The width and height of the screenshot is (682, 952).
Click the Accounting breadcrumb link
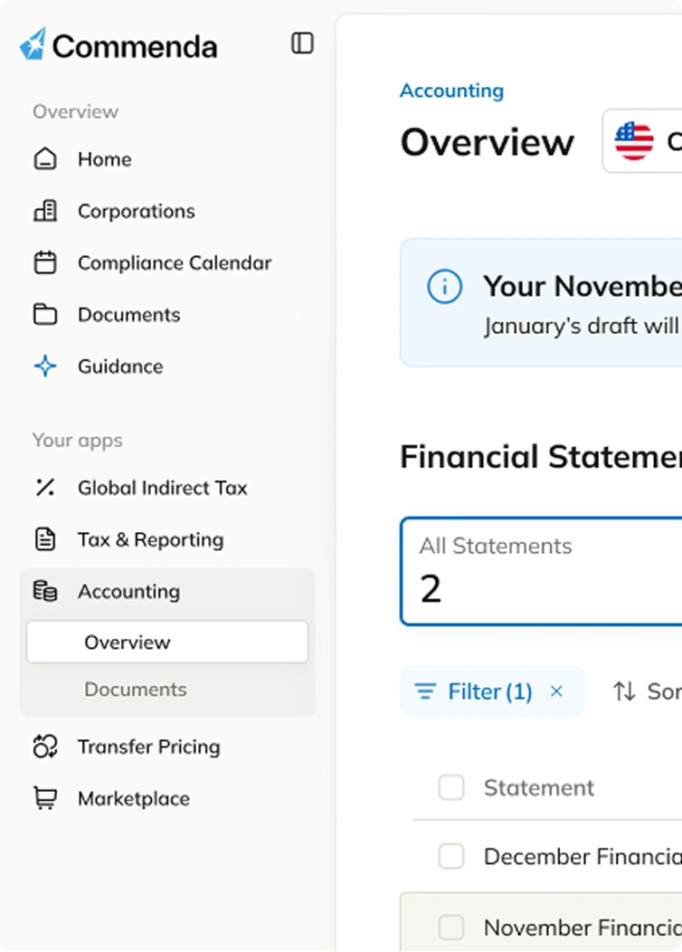[x=451, y=90]
